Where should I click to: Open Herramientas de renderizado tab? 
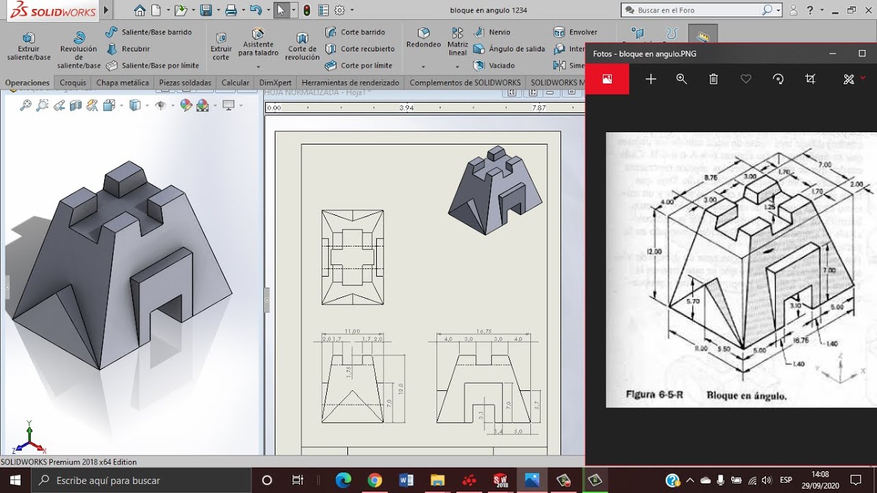click(350, 82)
